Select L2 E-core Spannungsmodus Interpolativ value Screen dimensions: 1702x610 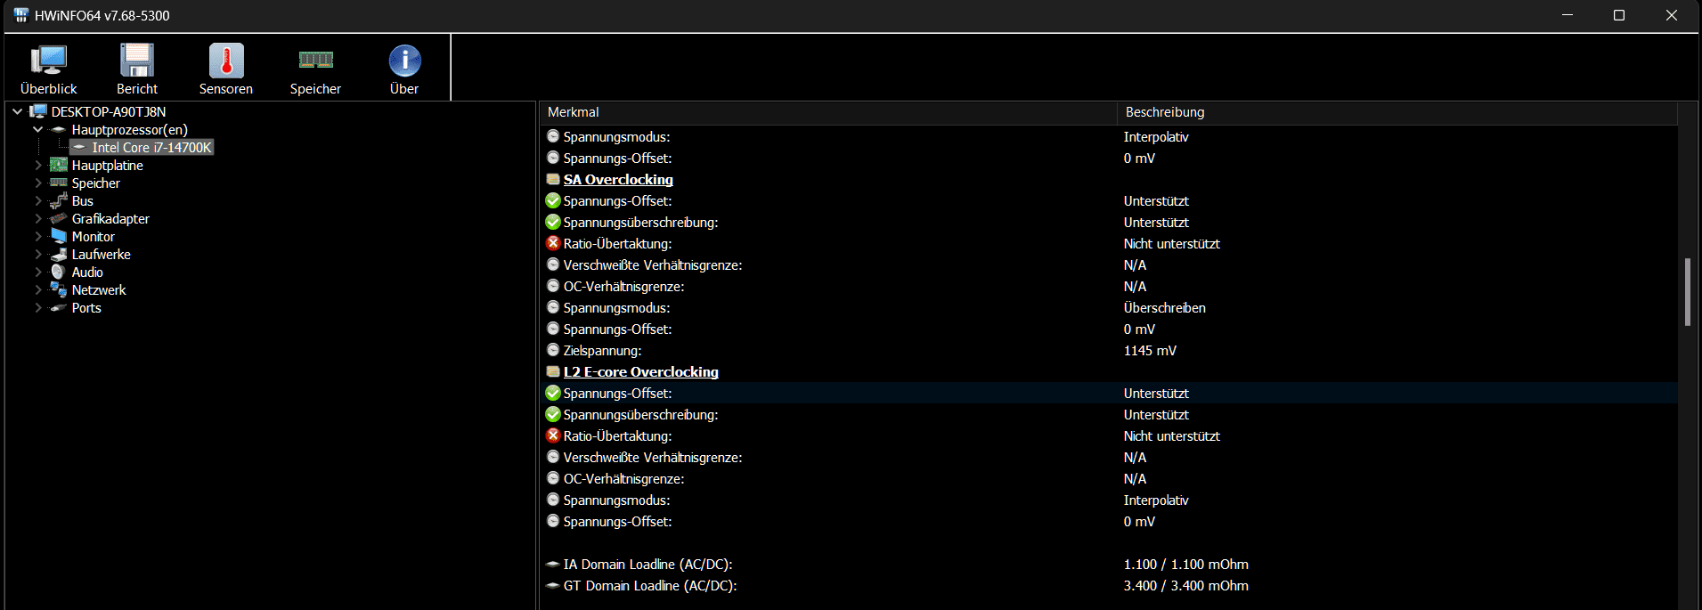(1156, 500)
